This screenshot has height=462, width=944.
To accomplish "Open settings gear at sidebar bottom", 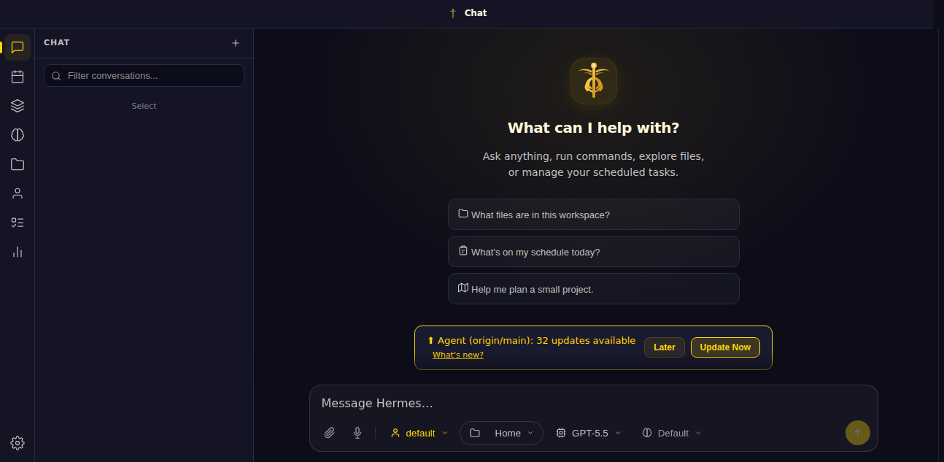I will (18, 443).
